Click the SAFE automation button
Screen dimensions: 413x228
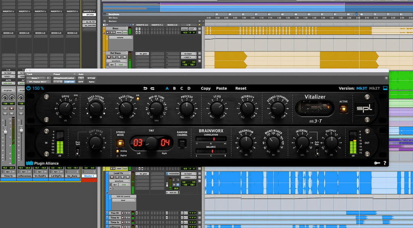[81, 82]
